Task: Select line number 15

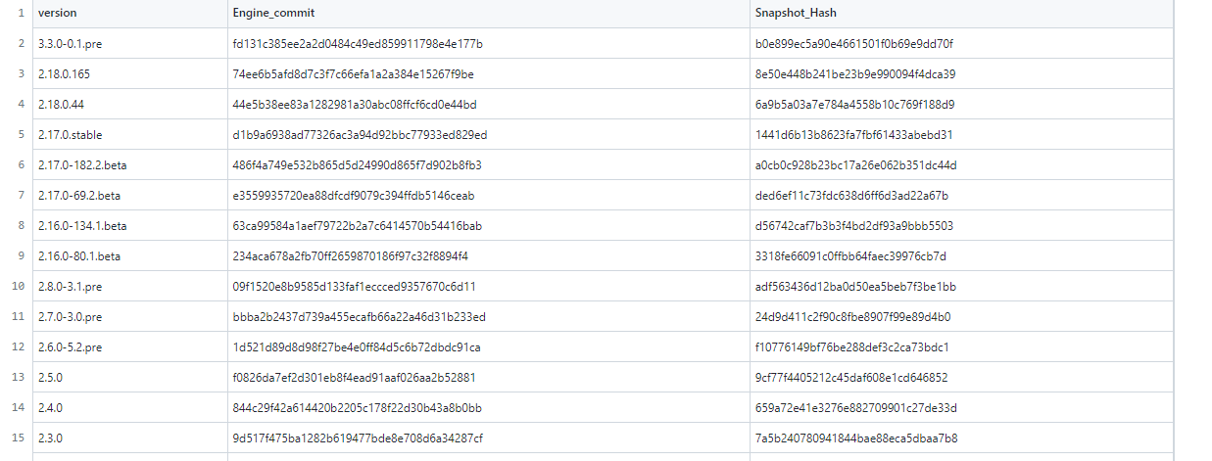Action: (19, 438)
